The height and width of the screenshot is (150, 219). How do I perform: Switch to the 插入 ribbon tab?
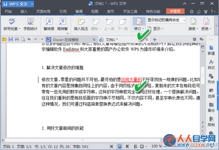click(x=24, y=12)
